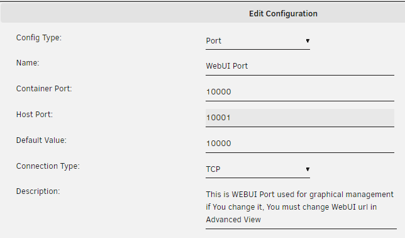The image size is (405, 238).
Task: Click the 'Connection Type:' label
Action: [x=48, y=166]
